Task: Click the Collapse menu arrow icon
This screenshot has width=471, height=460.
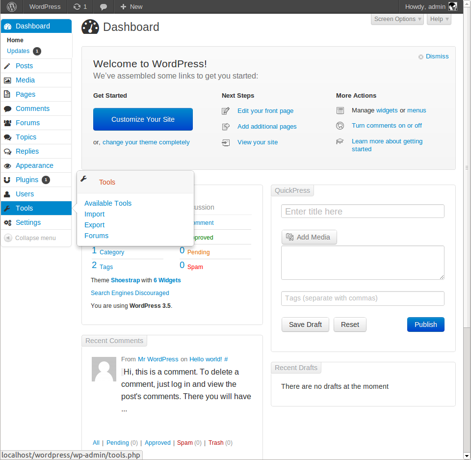Action: (8, 238)
